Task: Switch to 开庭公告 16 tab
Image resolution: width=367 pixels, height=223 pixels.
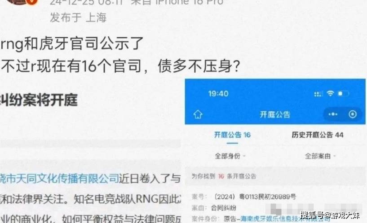Action: click(x=232, y=135)
